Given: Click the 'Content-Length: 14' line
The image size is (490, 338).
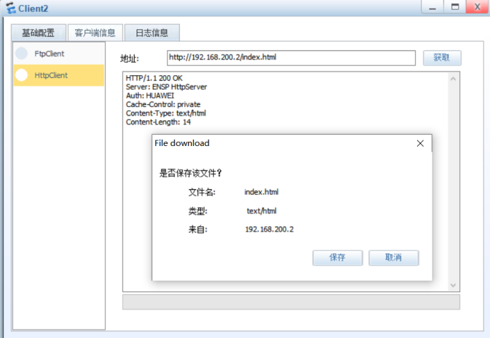Looking at the screenshot, I should coord(158,122).
